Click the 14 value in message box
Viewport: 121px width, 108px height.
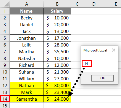(x=86, y=64)
